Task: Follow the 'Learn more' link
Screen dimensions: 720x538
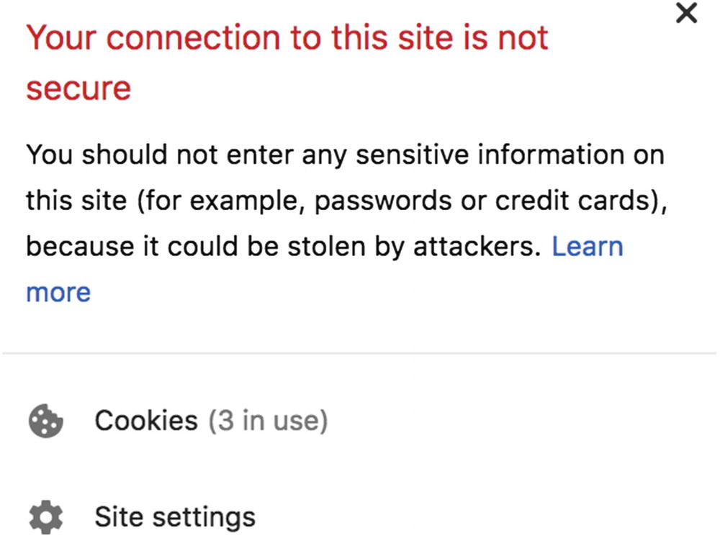Action: 587,247
